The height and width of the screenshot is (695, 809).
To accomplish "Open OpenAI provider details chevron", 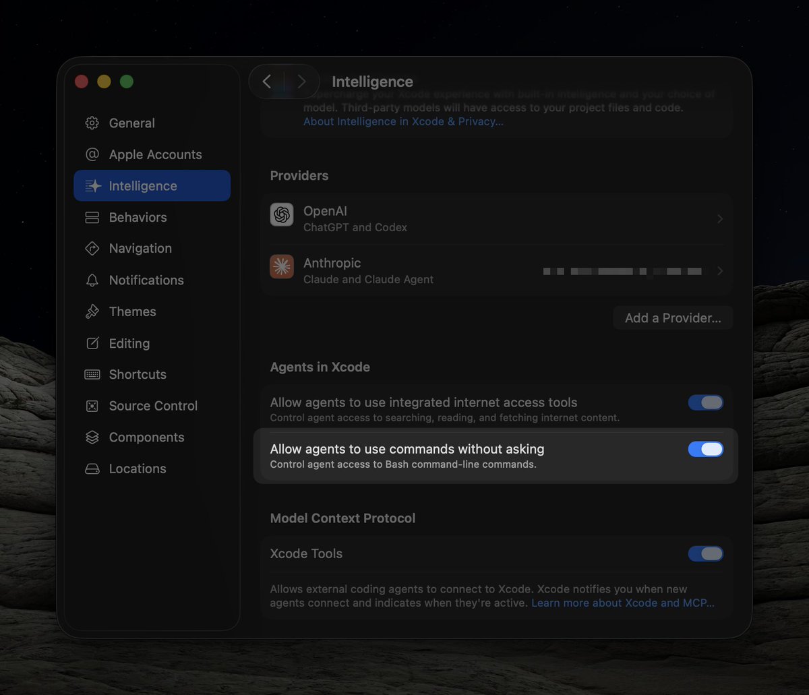I will [720, 219].
